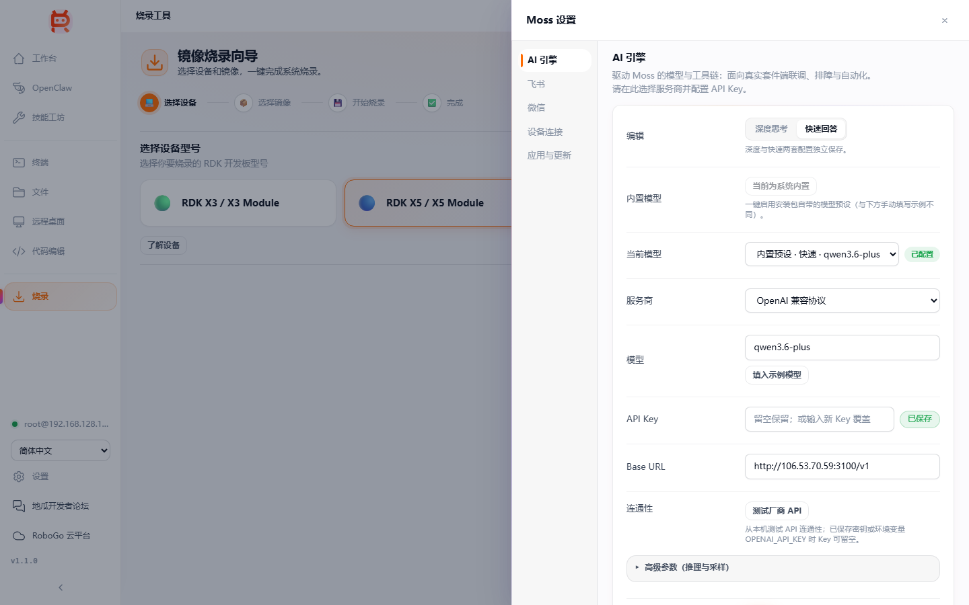Click the 已保存 status badge
The height and width of the screenshot is (605, 969).
pos(920,419)
